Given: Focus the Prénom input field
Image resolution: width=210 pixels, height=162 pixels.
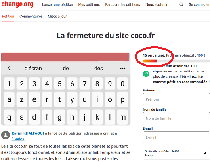Looking at the screenshot, I should (176, 99).
